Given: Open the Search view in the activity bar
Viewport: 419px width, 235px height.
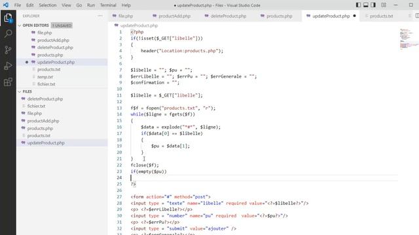Looking at the screenshot, I should [8, 33].
